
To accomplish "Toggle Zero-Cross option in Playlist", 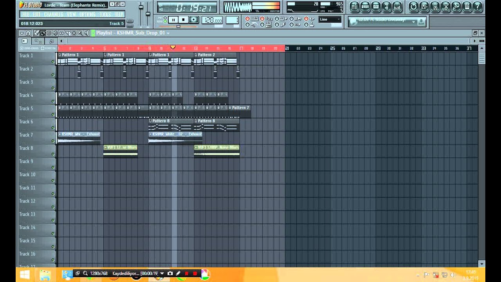I will (29, 48).
